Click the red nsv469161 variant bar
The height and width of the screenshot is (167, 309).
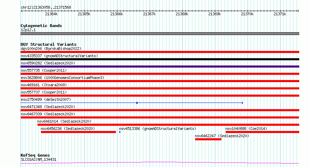pos(160,88)
